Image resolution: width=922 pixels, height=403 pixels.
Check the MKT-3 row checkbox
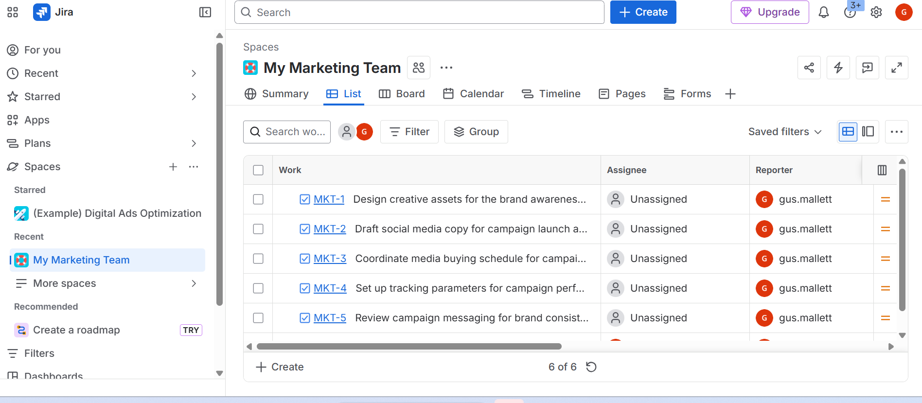click(x=258, y=259)
